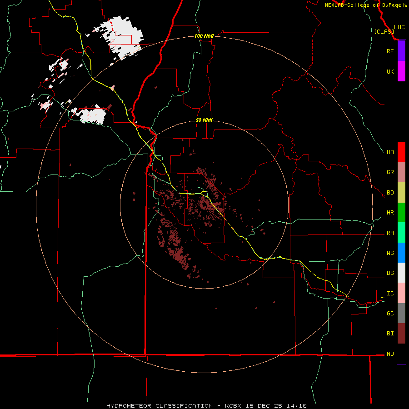Select the GR legend color block
The height and width of the screenshot is (409, 409).
pyautogui.click(x=401, y=172)
